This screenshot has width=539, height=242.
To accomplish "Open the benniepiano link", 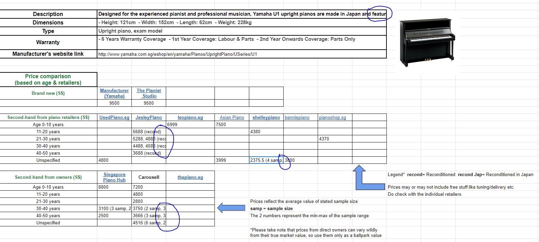I will 297,117.
